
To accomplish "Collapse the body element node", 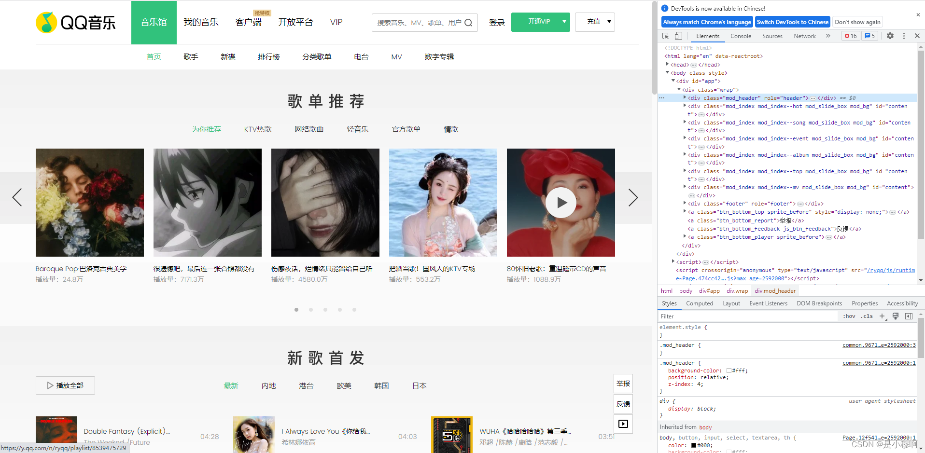I will (x=667, y=72).
